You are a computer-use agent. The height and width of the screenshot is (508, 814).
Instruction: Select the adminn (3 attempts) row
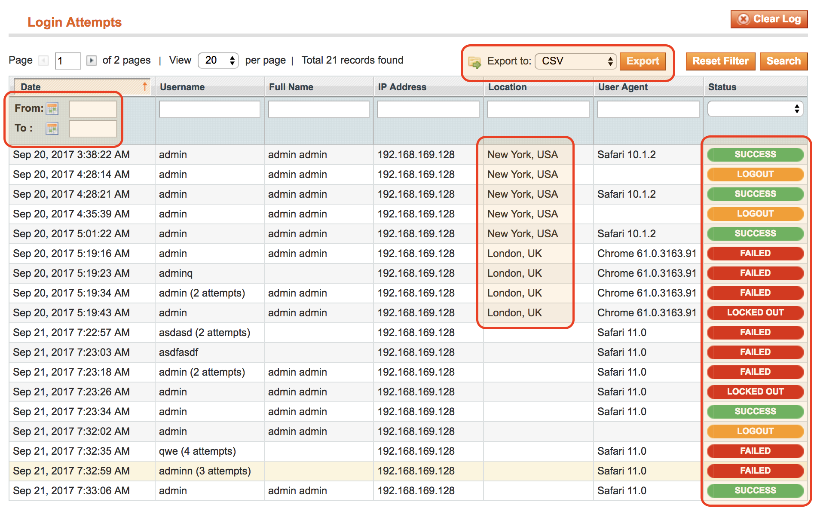click(205, 471)
